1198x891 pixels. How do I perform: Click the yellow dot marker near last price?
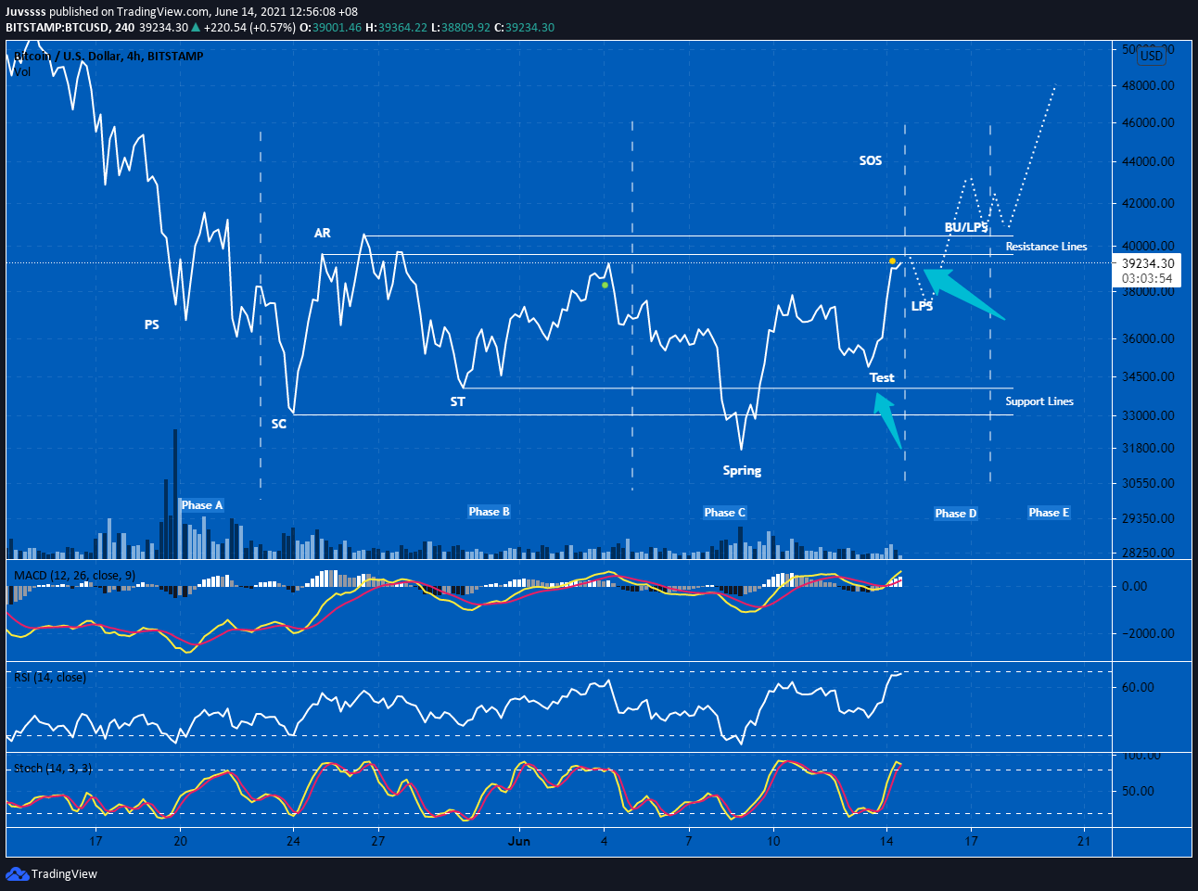click(x=892, y=261)
